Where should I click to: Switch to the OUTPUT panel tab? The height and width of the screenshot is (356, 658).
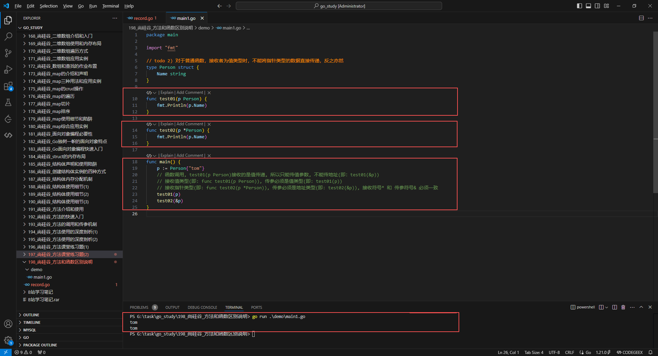(172, 307)
